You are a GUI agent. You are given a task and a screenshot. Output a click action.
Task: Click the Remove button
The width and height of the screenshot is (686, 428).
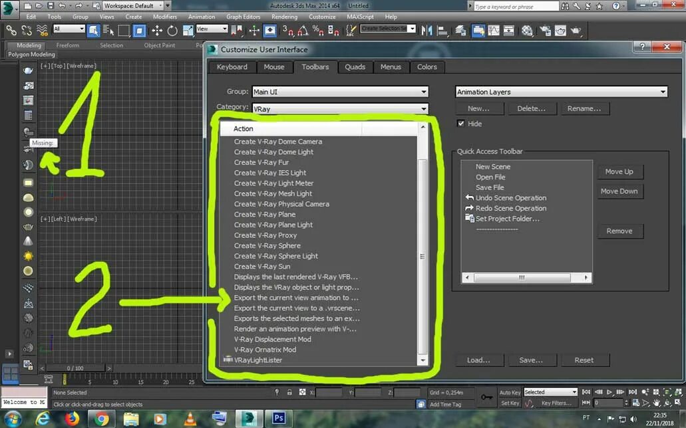coord(620,231)
